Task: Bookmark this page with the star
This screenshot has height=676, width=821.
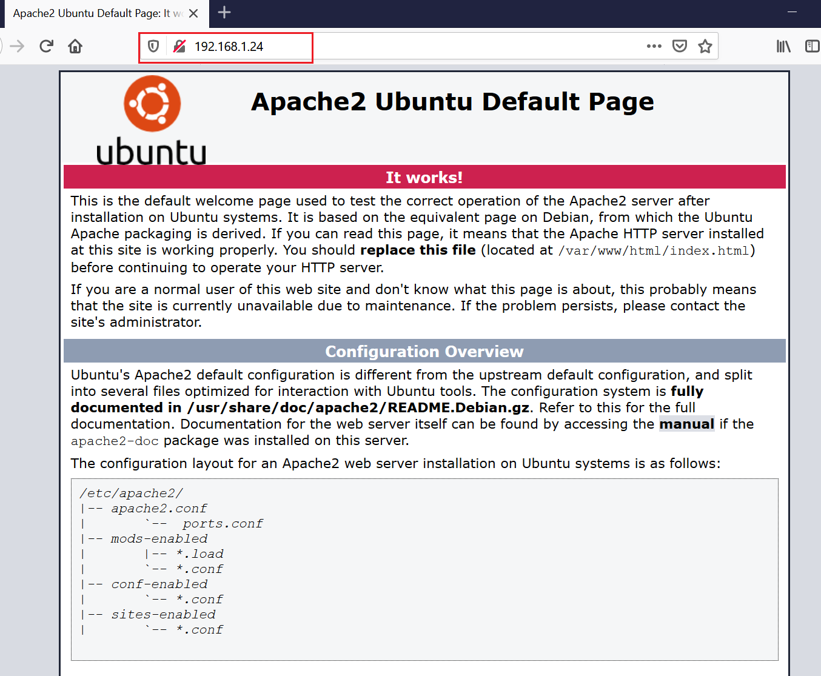Action: tap(705, 46)
